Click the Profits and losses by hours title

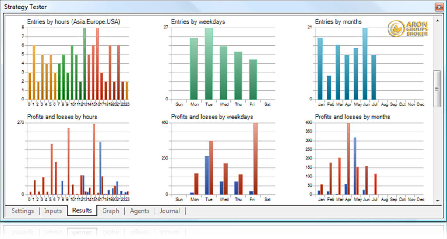(x=62, y=117)
